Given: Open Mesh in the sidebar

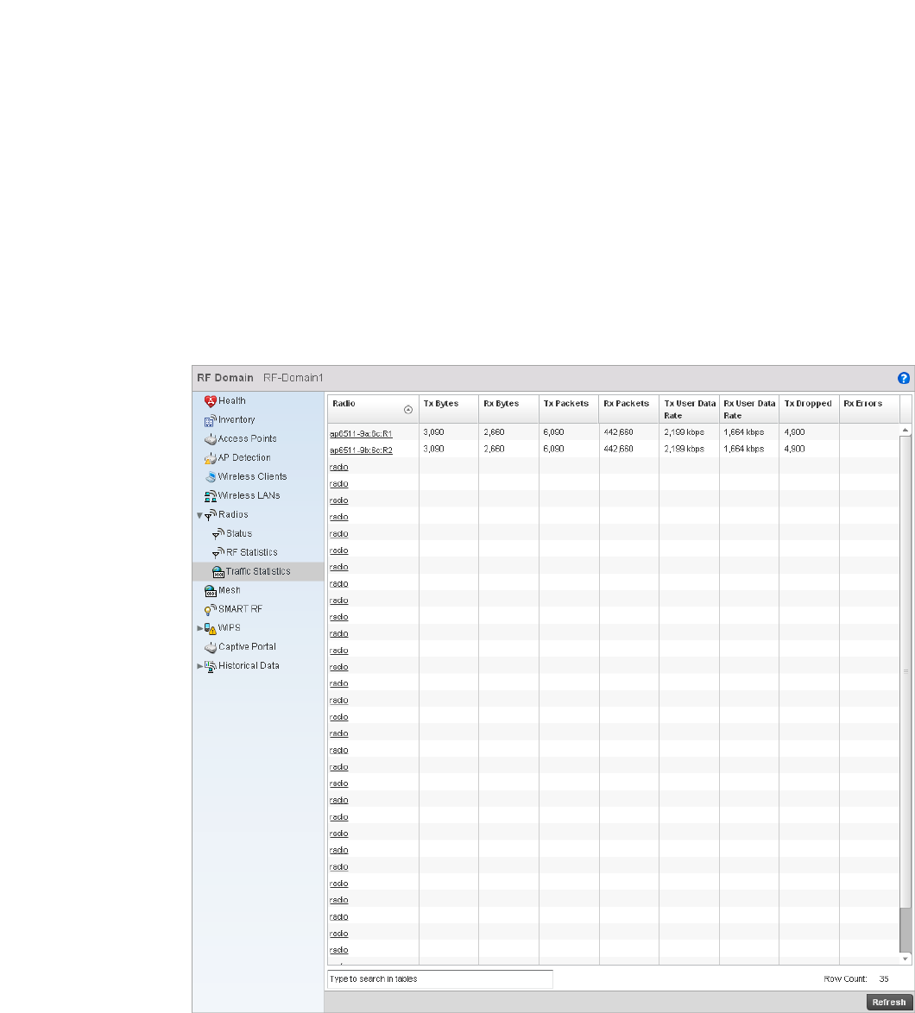Looking at the screenshot, I should 230,590.
